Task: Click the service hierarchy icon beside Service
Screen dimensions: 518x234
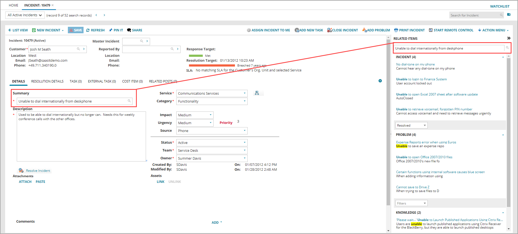Action: click(257, 93)
